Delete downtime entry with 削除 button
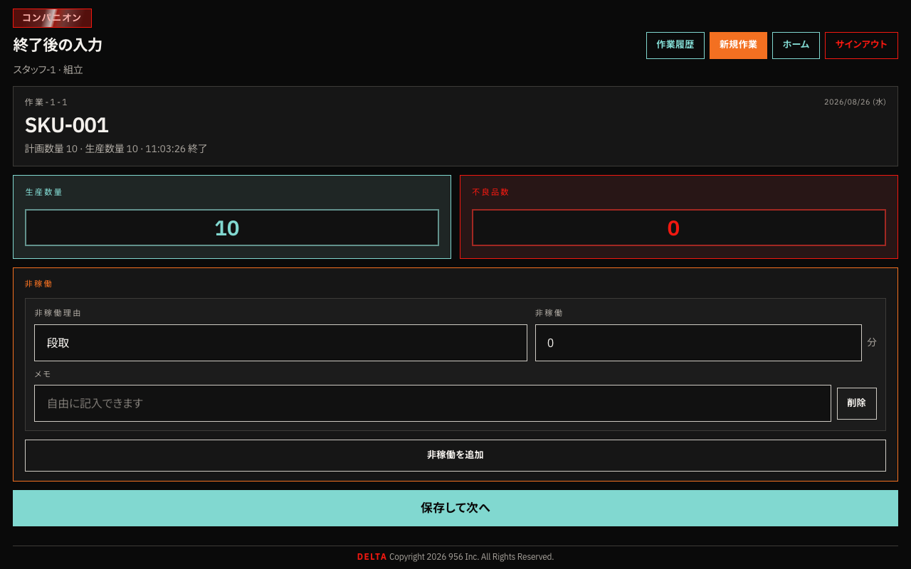 (x=857, y=403)
